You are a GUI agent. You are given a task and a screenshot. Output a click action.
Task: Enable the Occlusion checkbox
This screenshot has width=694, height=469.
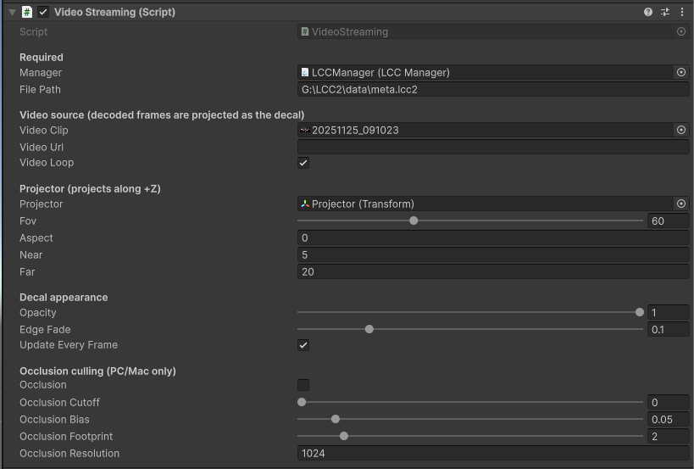coord(303,385)
